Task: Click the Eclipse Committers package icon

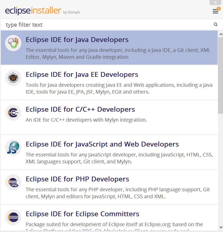Action: 13,217
